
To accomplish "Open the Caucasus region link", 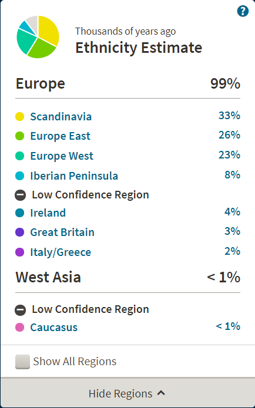I will pos(54,328).
